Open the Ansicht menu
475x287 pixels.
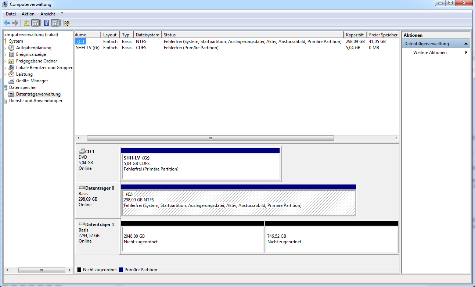[x=48, y=14]
